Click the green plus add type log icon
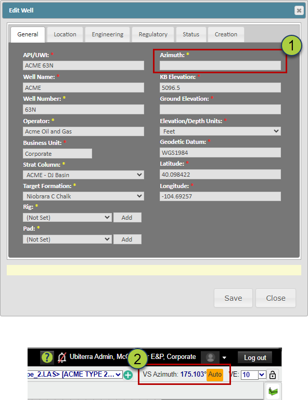 click(128, 375)
